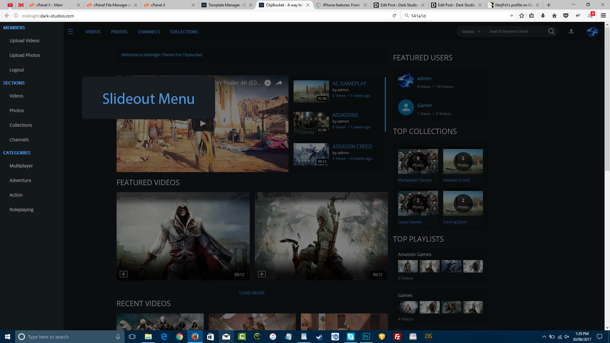Open the Coming Soon collection thumbnail
The image size is (610, 343).
(x=463, y=203)
